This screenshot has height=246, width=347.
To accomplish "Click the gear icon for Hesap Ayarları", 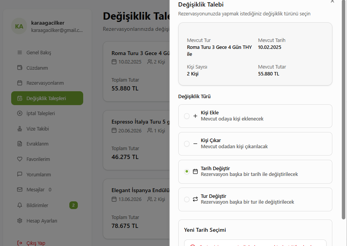I will coord(20,221).
